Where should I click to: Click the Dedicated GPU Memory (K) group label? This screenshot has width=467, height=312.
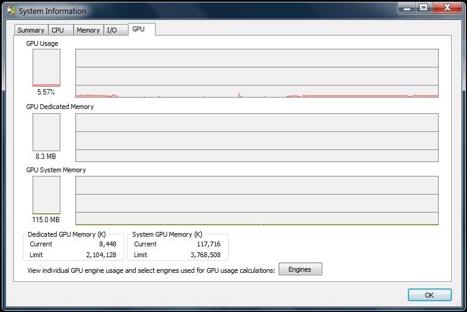coord(67,234)
